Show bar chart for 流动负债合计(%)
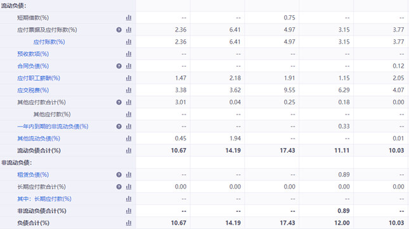The width and height of the screenshot is (409, 229). (x=129, y=151)
